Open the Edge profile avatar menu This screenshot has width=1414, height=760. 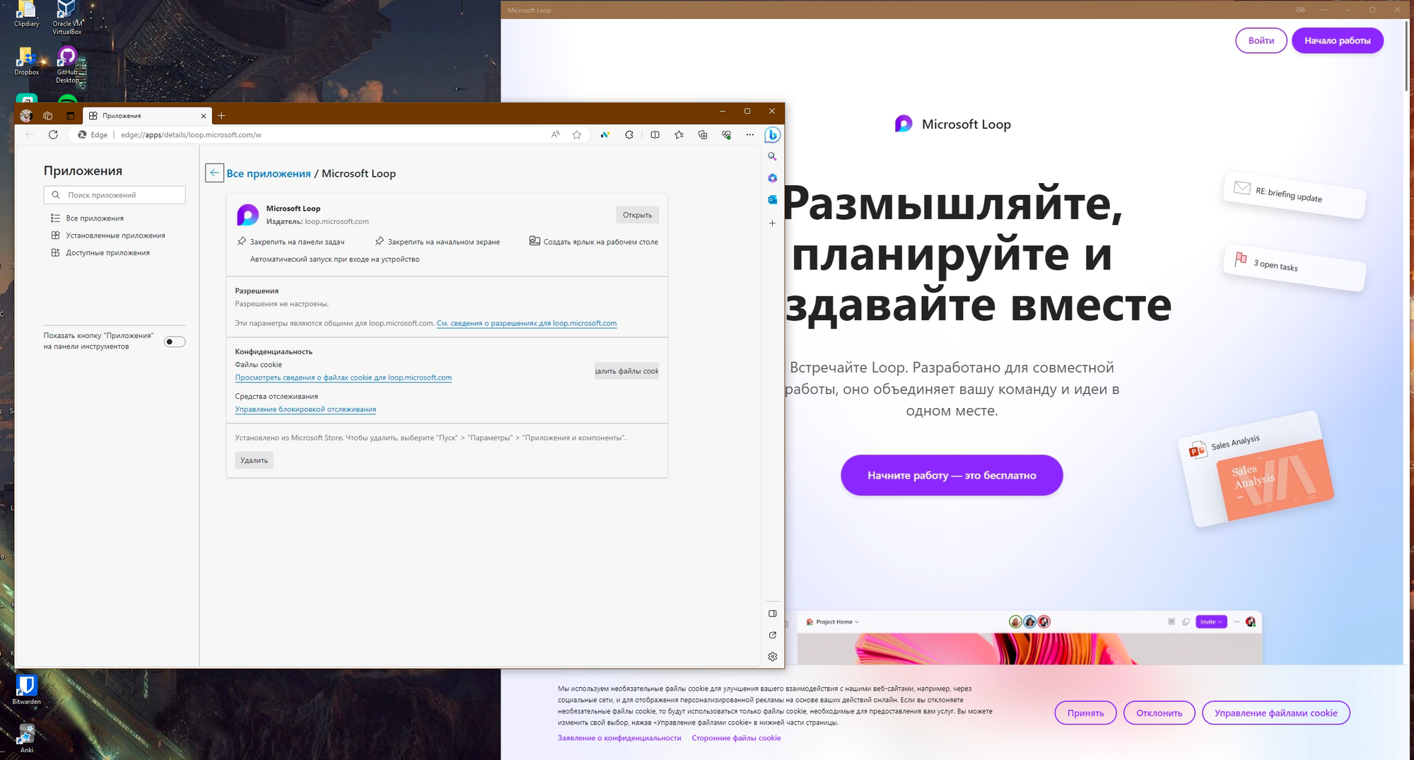point(26,115)
